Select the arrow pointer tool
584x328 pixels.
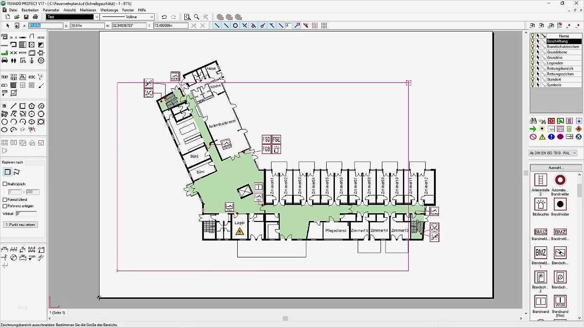(8, 26)
